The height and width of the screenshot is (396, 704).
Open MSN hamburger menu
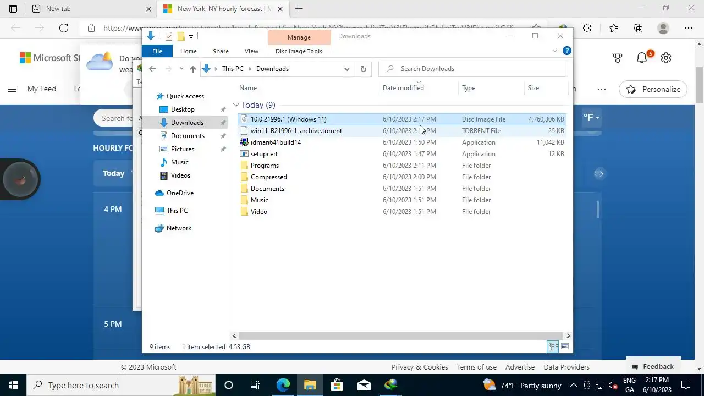(12, 89)
